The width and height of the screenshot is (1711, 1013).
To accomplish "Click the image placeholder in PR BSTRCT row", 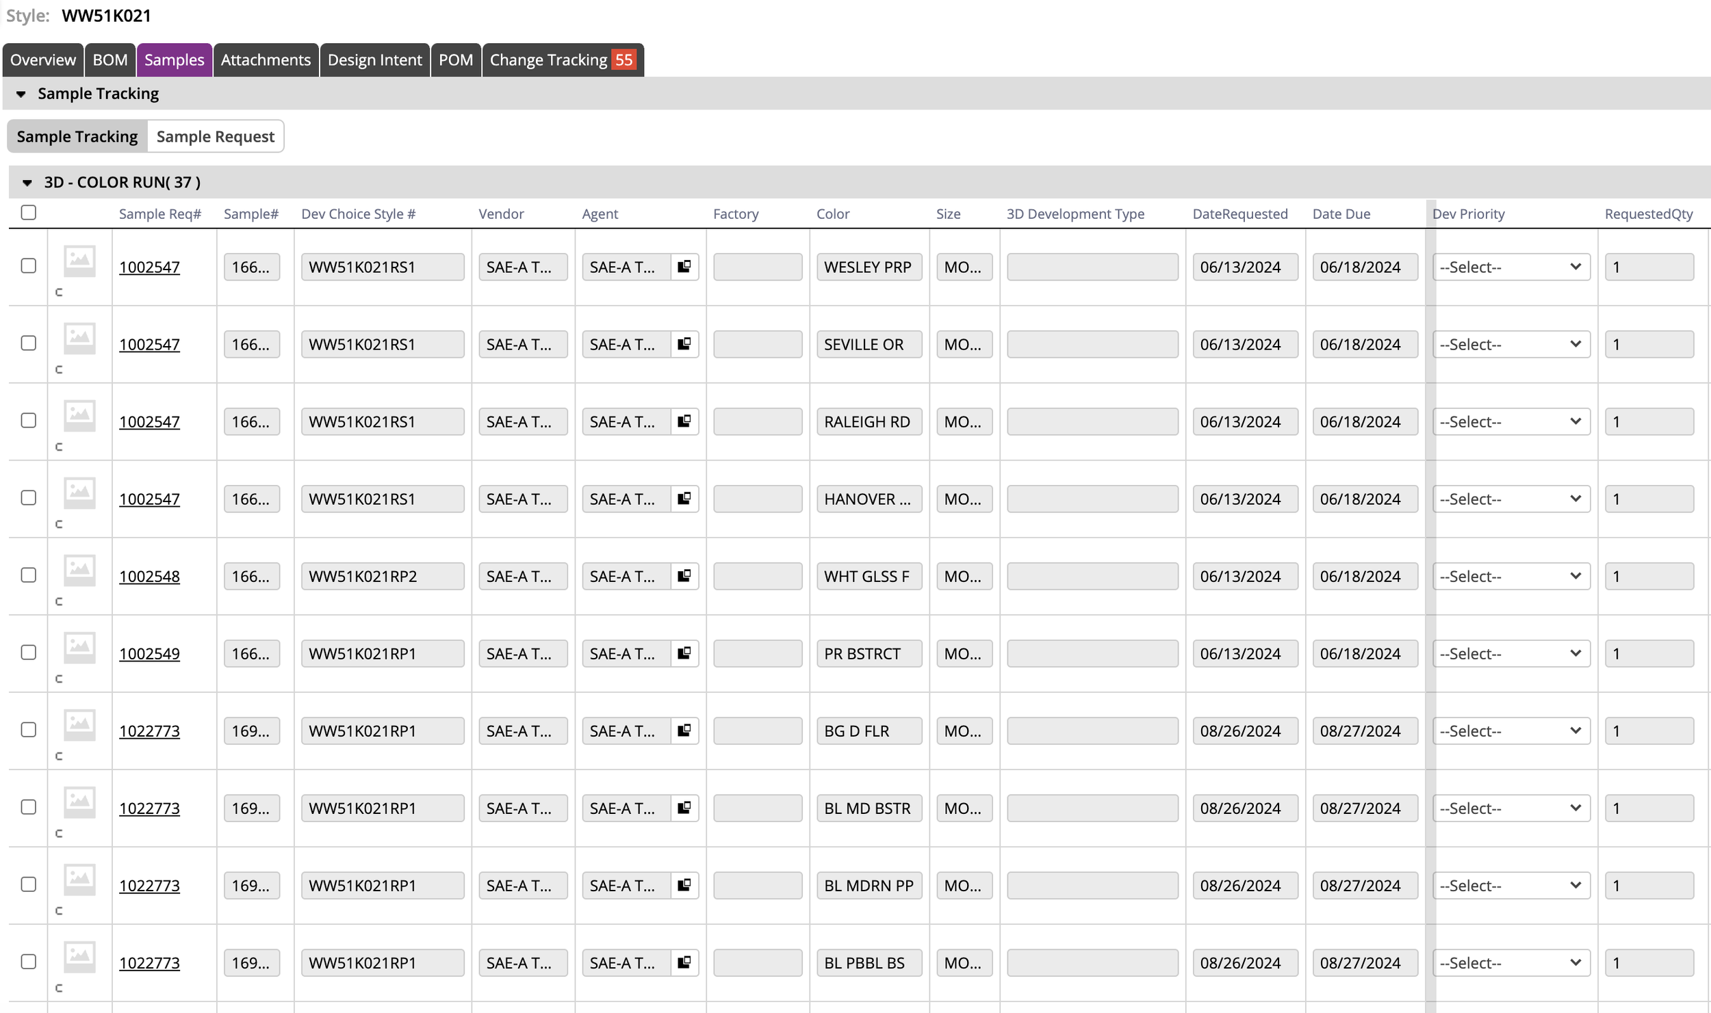I will click(x=79, y=647).
